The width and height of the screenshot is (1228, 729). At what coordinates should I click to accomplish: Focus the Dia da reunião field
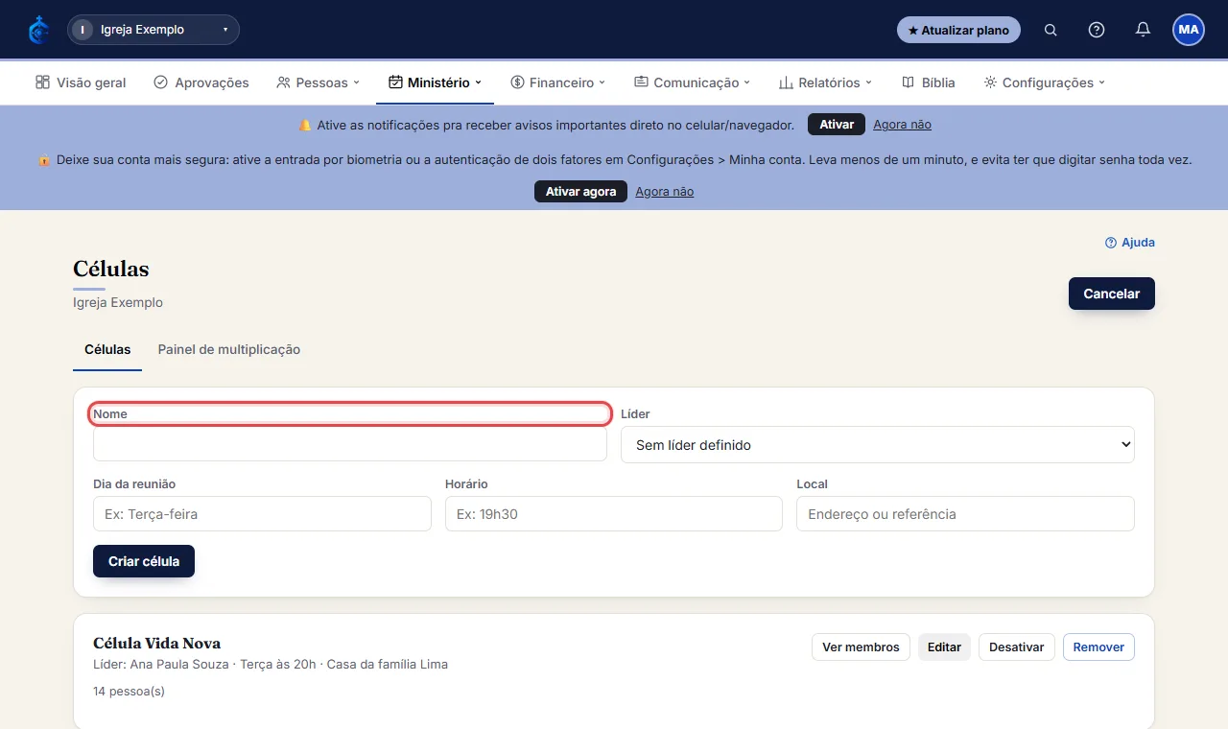pyautogui.click(x=262, y=514)
